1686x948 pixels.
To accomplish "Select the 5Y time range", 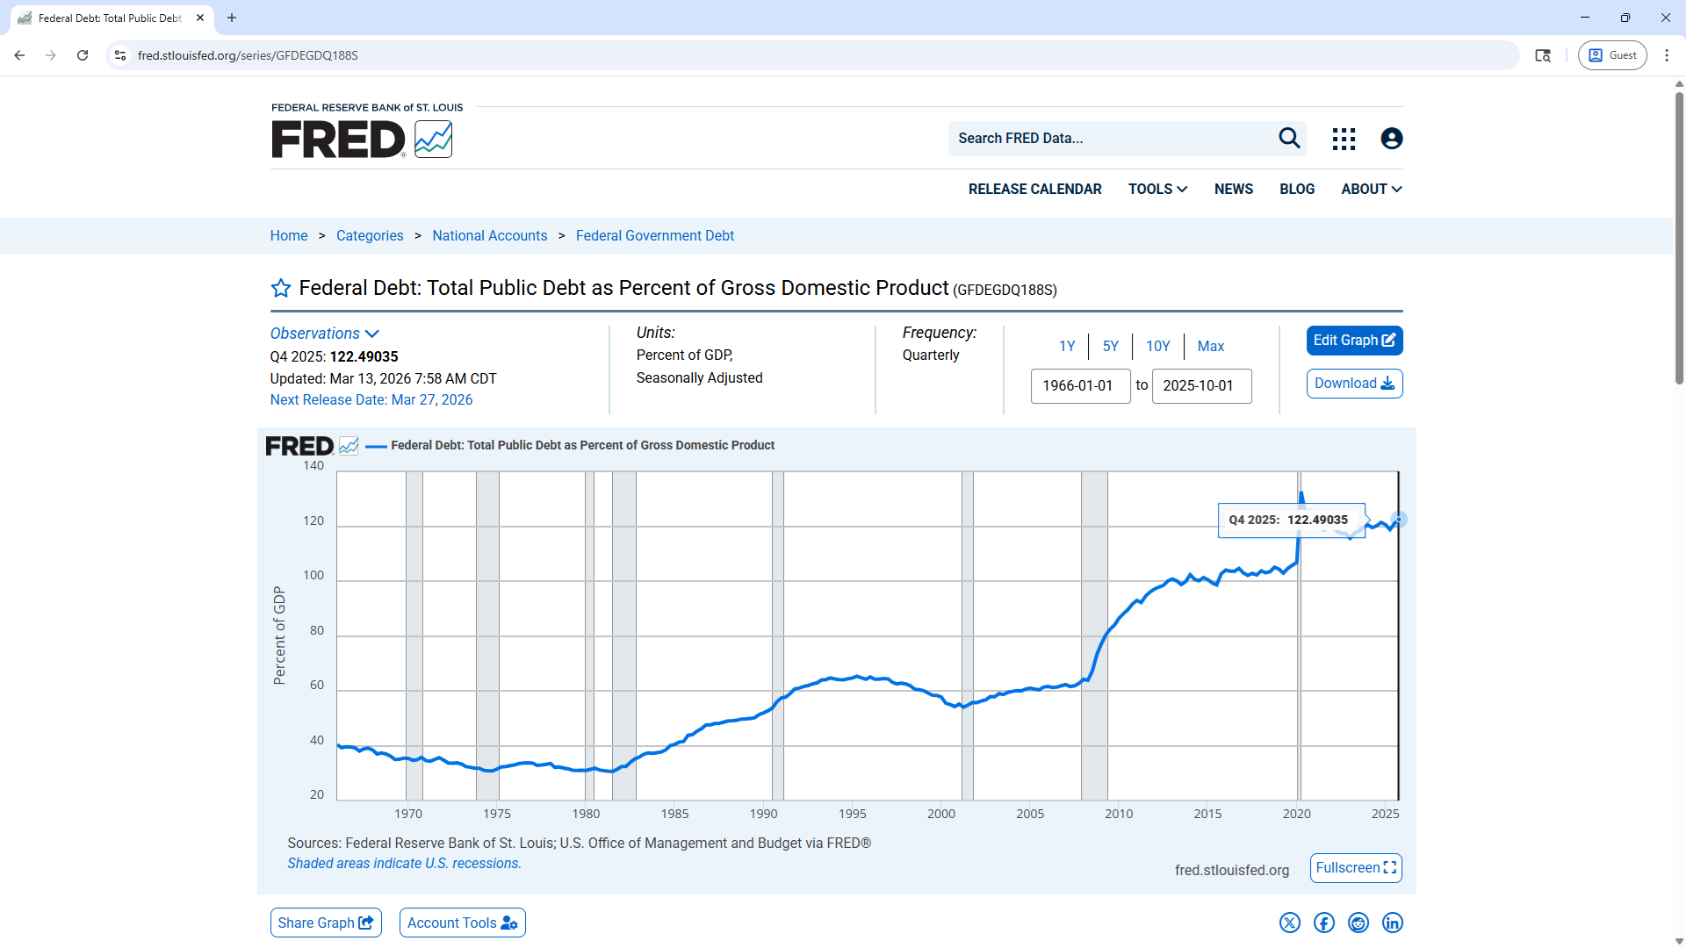I will coord(1110,346).
